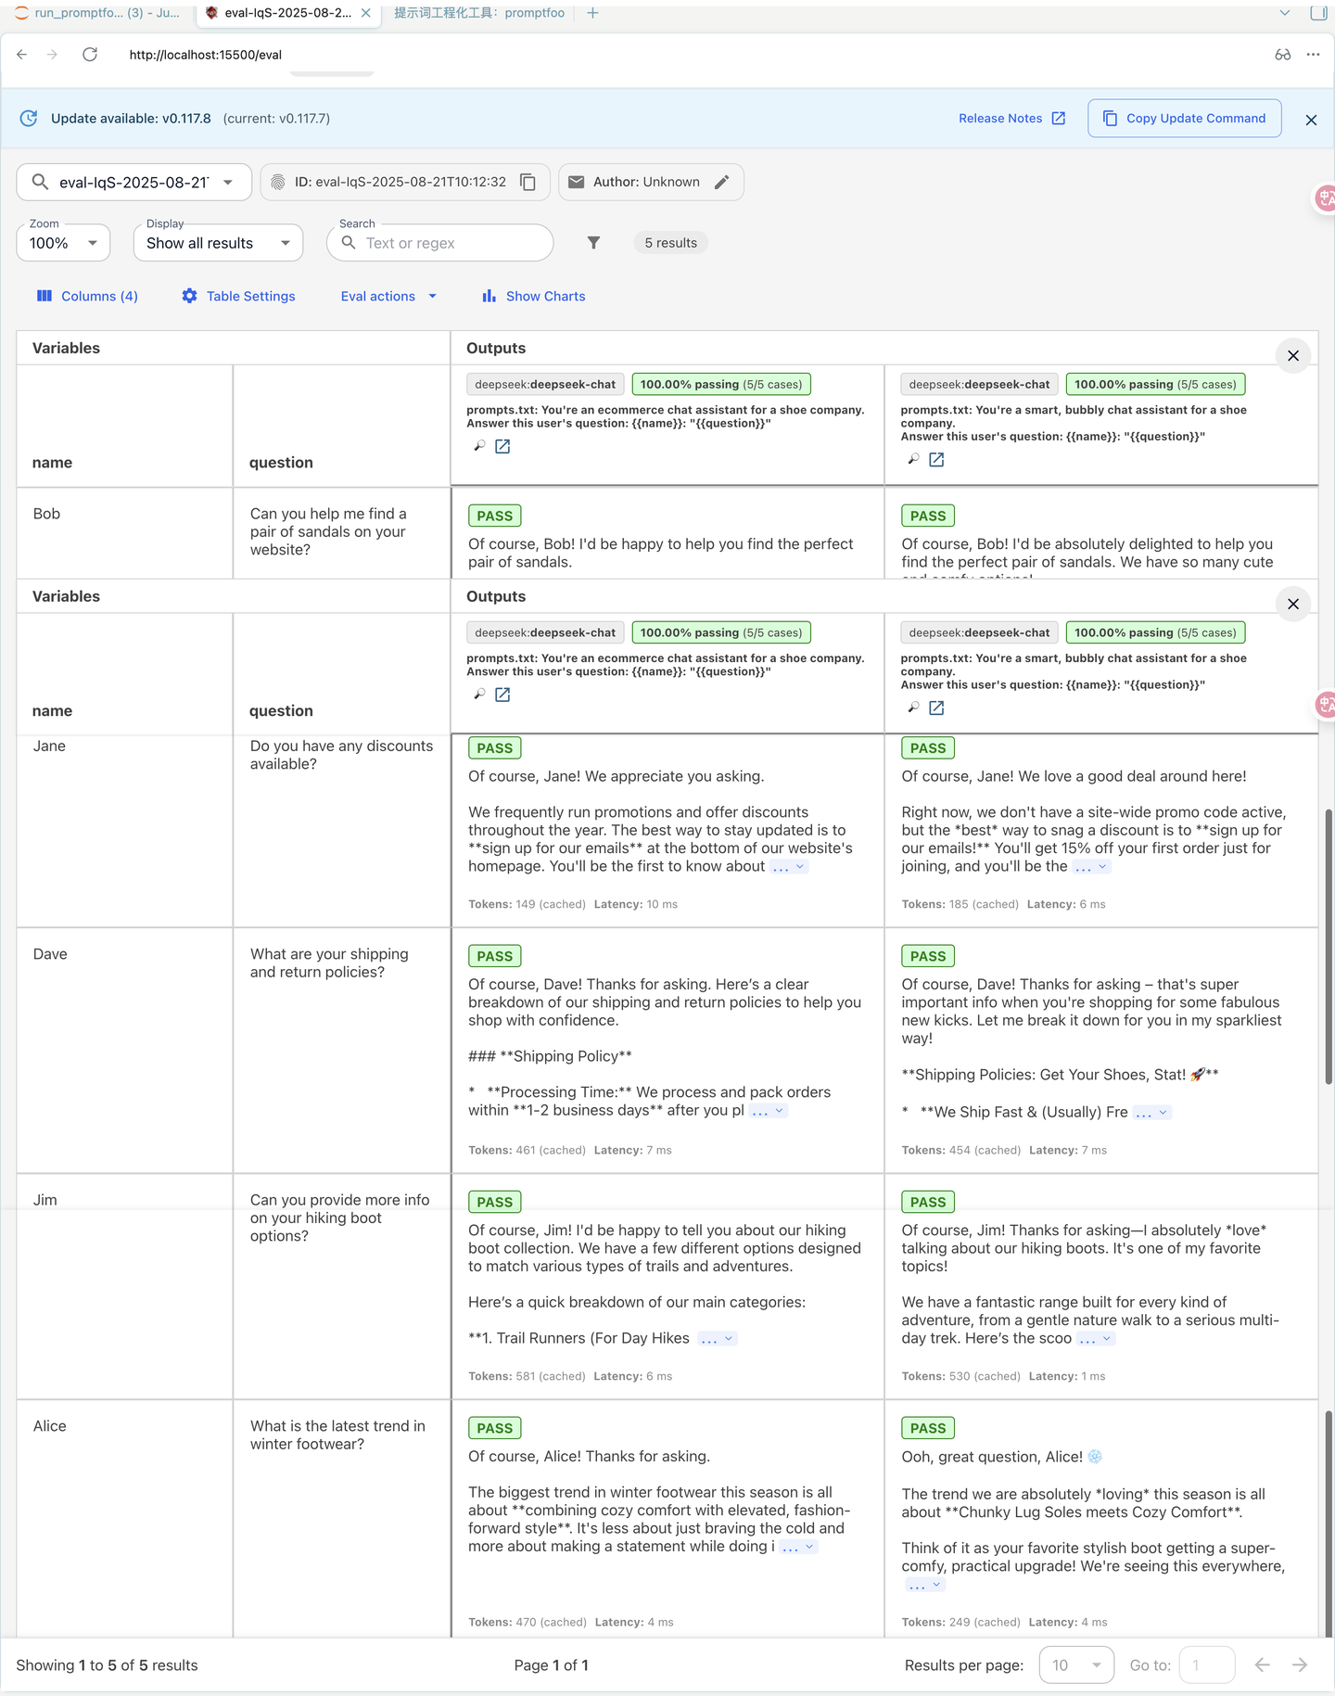
Task: Click the browser forward arrow
Action: coord(53,55)
